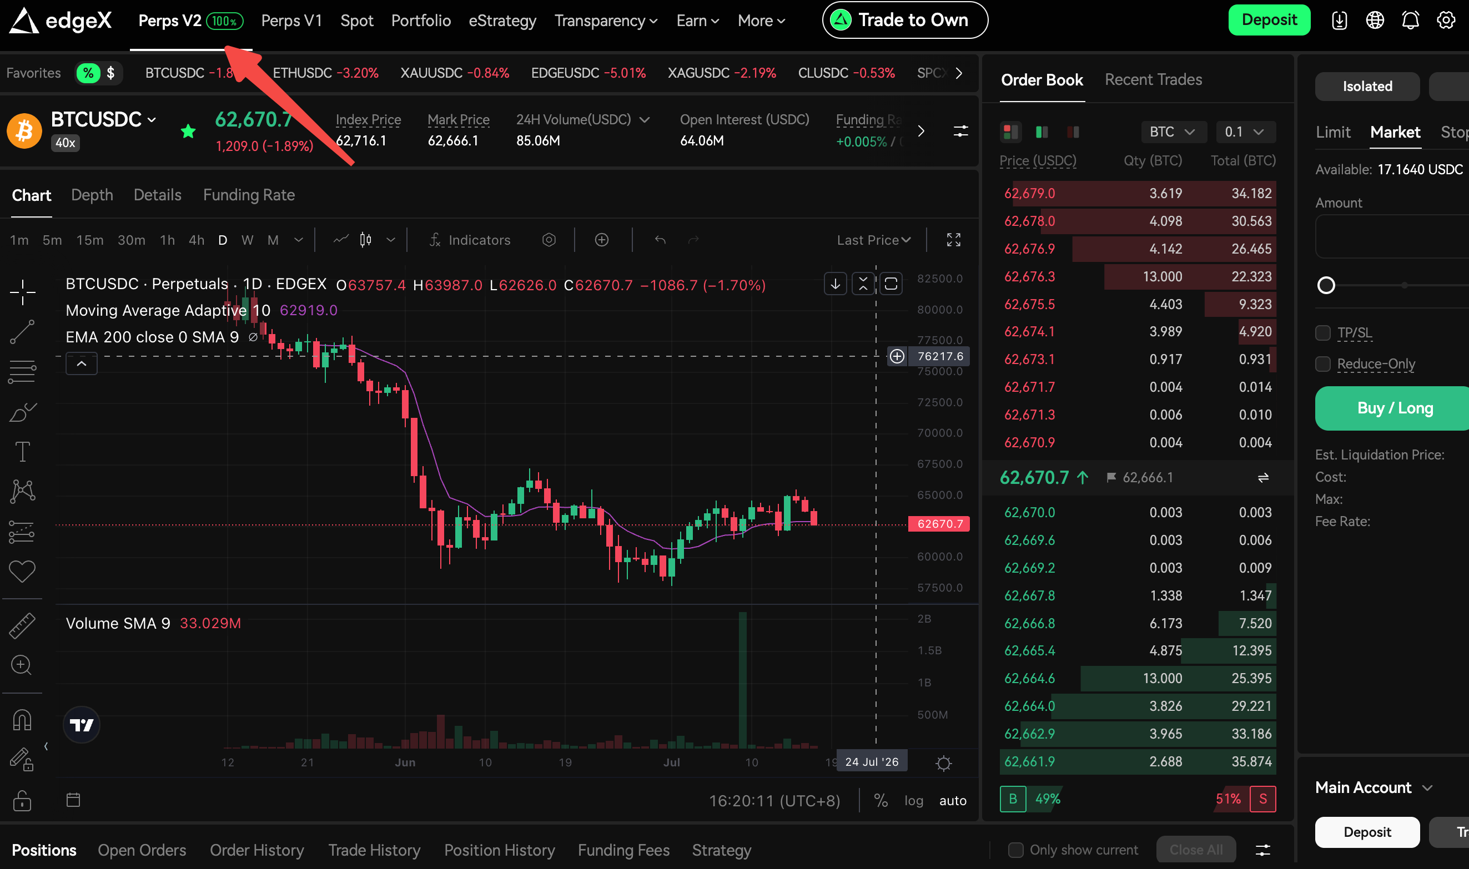The height and width of the screenshot is (869, 1469).
Task: Open market stats display settings
Action: coord(960,131)
